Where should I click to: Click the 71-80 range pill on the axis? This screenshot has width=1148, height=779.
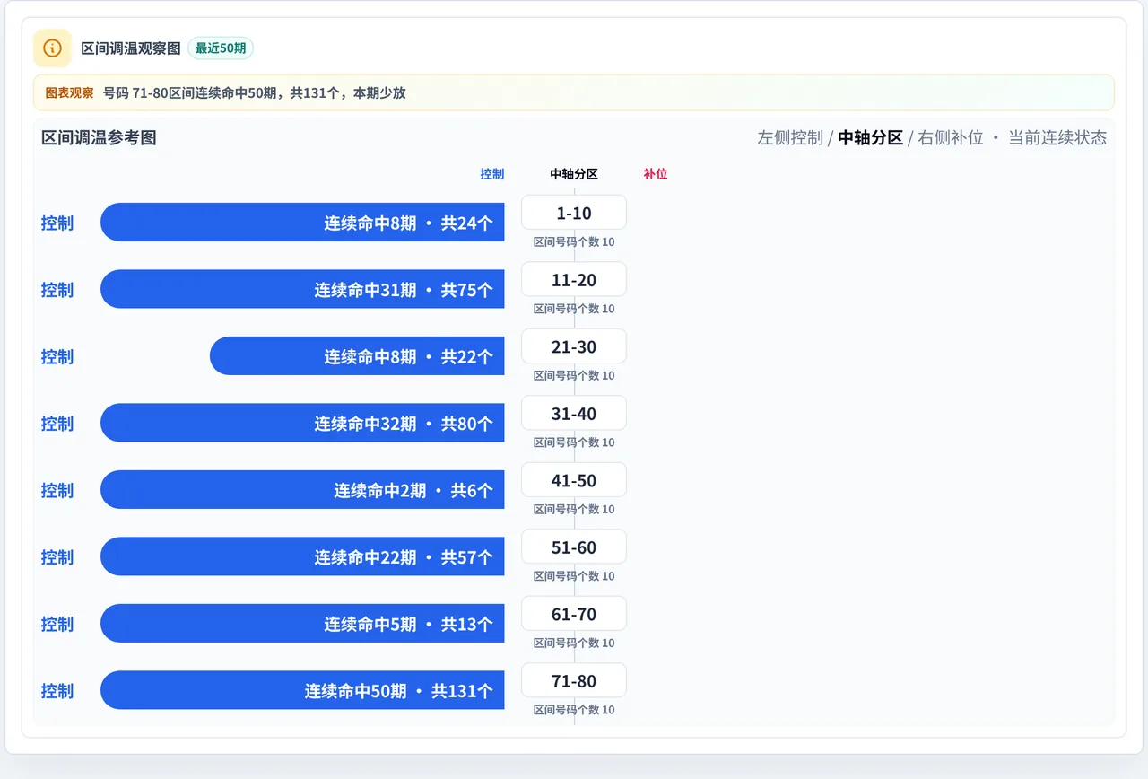tap(574, 681)
